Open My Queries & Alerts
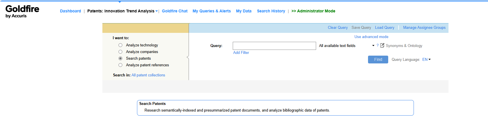The image size is (488, 130). pyautogui.click(x=211, y=11)
